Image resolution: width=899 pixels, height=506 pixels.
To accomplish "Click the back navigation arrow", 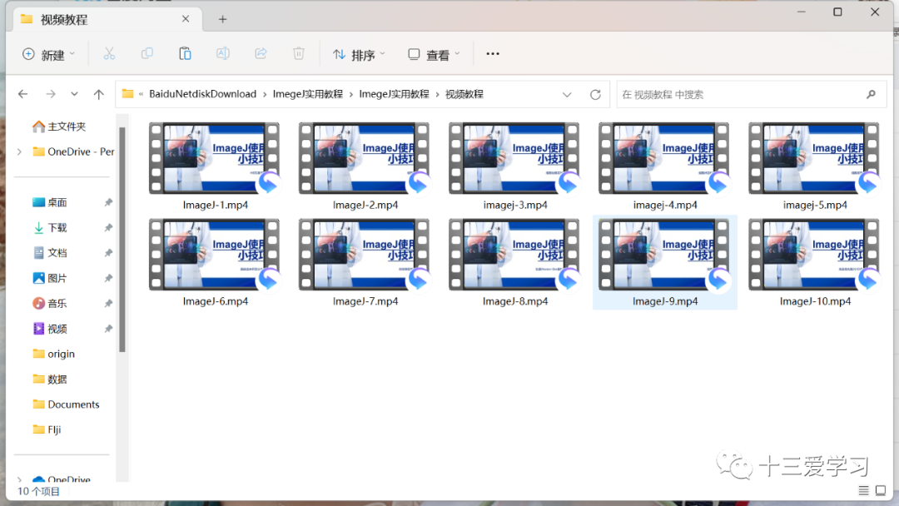I will pyautogui.click(x=22, y=93).
